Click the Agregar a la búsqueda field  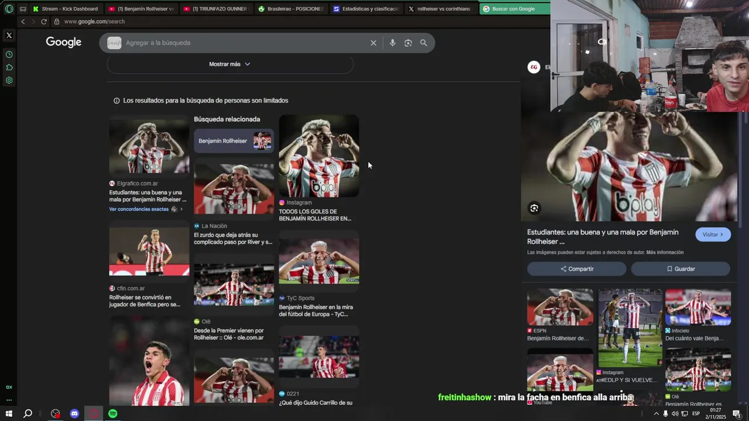246,43
